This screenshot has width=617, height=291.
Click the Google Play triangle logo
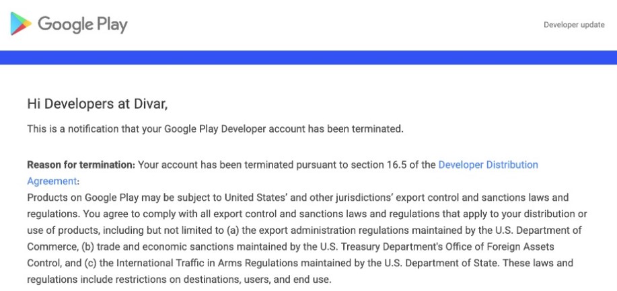(x=21, y=24)
